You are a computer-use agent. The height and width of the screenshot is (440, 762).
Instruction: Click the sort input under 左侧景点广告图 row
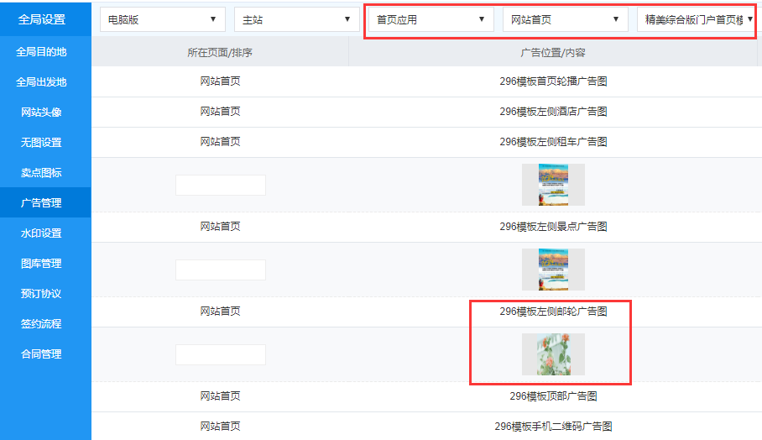click(221, 270)
